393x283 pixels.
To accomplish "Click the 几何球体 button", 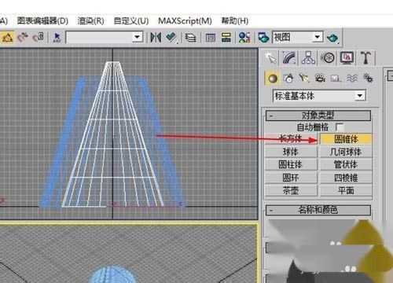I will [346, 152].
